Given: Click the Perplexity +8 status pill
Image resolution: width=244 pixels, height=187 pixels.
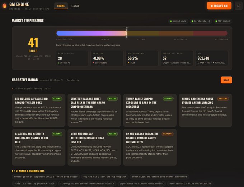Looking at the screenshot, I should (201, 21).
